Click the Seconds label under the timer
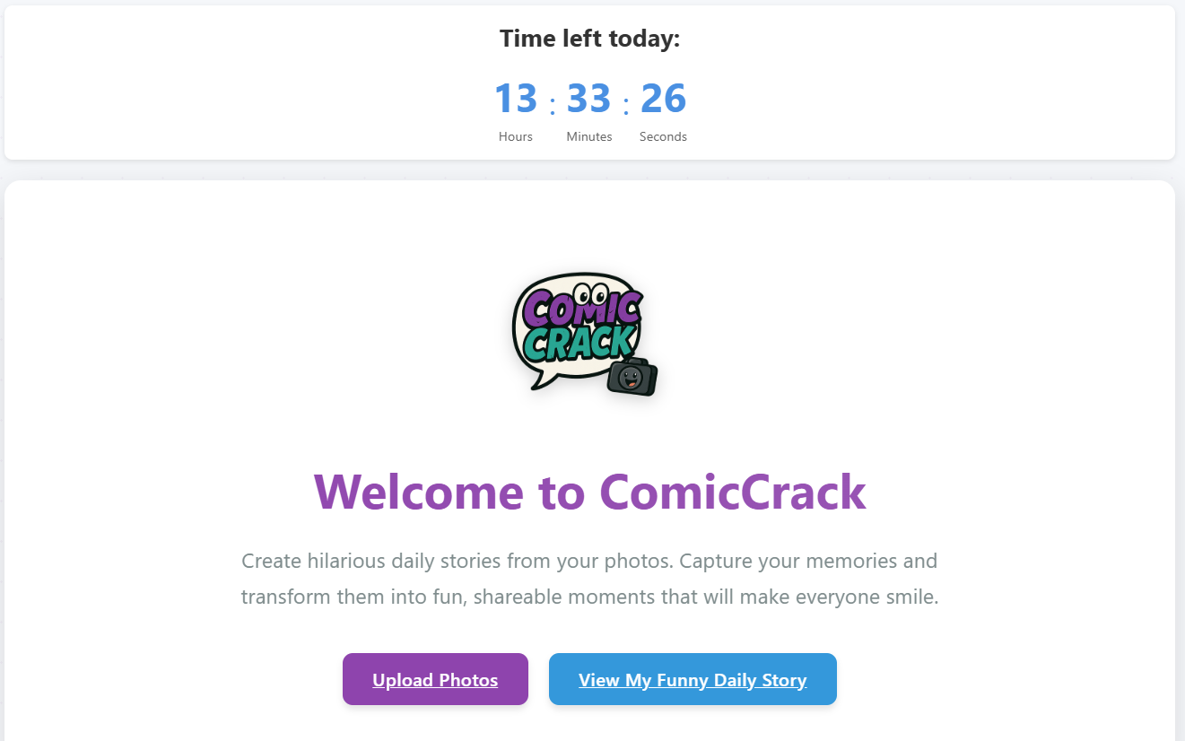 tap(664, 136)
